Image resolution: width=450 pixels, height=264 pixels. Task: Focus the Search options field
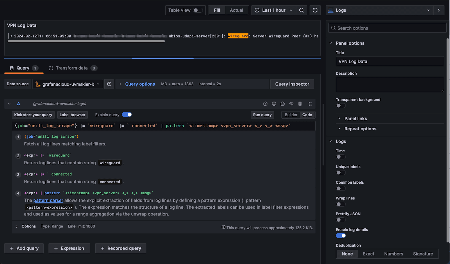tap(387, 28)
